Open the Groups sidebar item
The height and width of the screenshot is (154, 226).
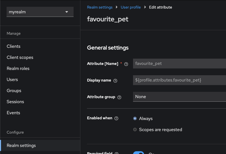[x=14, y=91]
